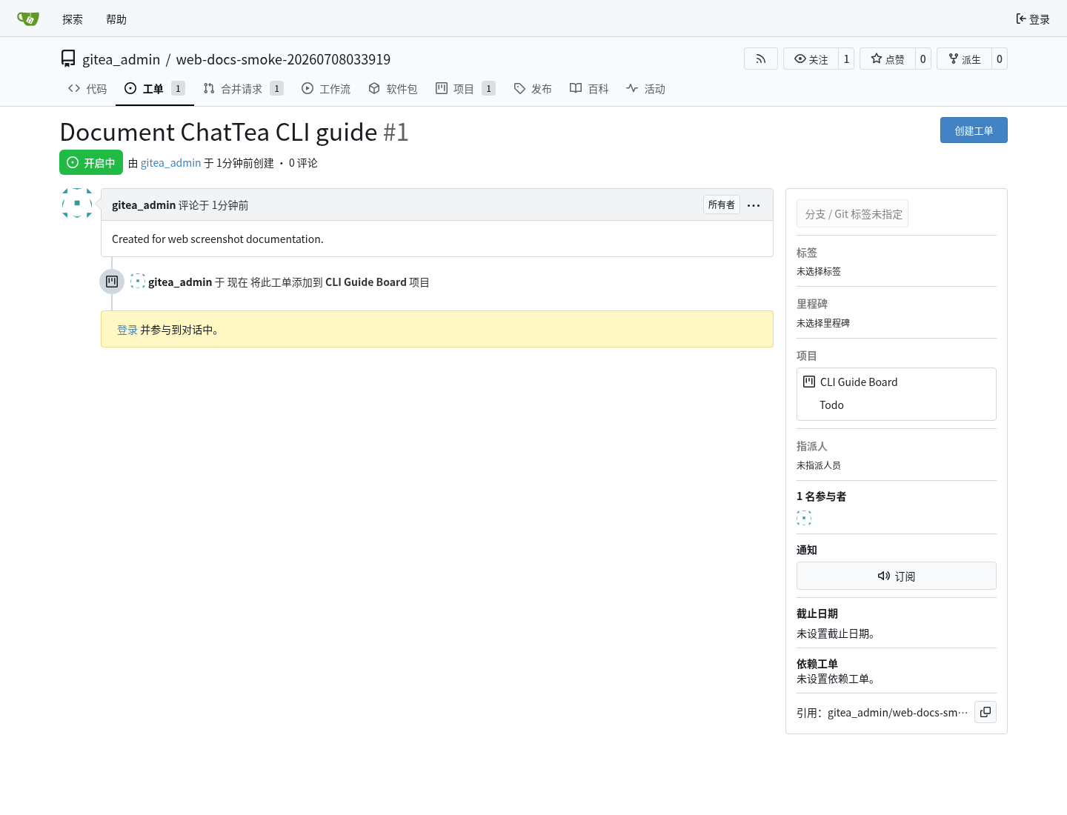
Task: Click the 标签 labels heading
Action: pyautogui.click(x=807, y=253)
